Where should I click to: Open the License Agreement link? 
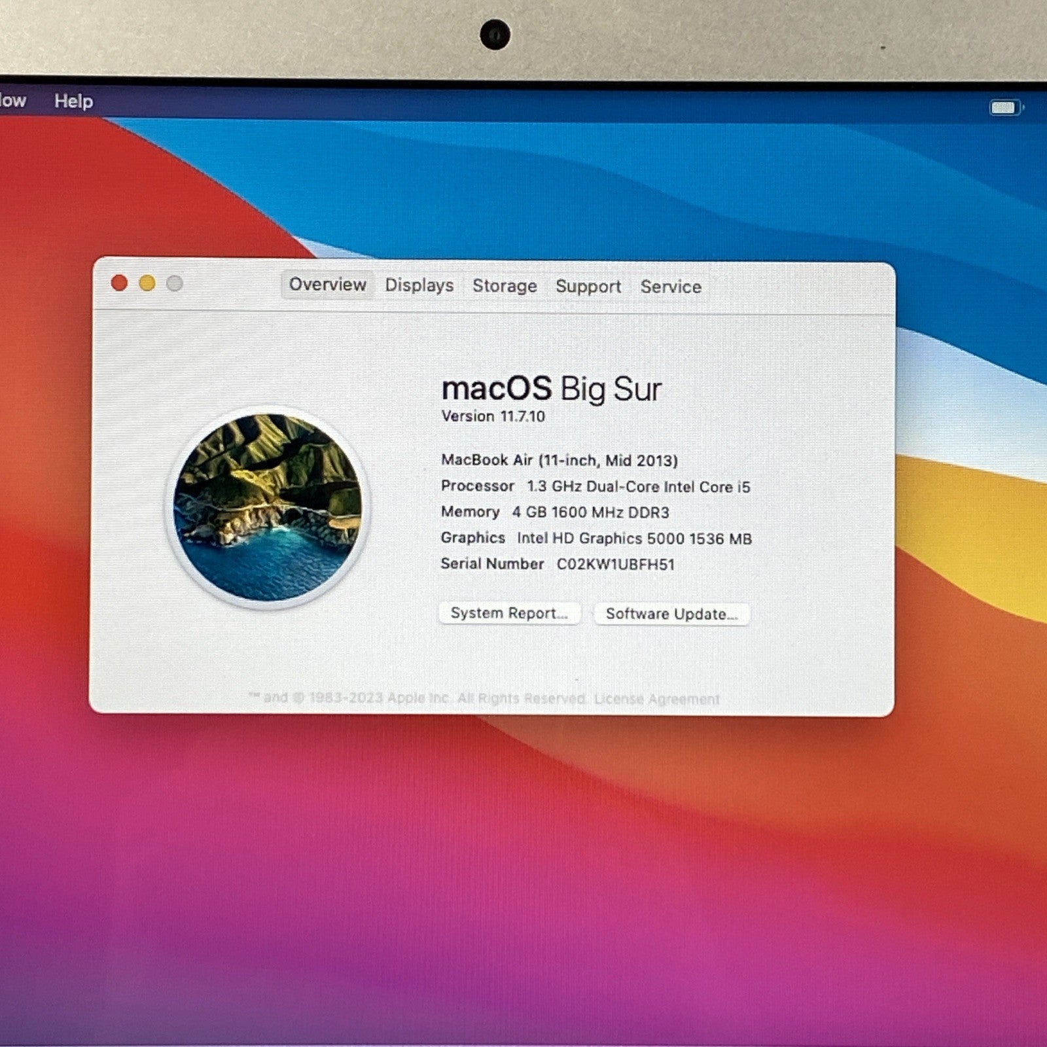click(656, 699)
